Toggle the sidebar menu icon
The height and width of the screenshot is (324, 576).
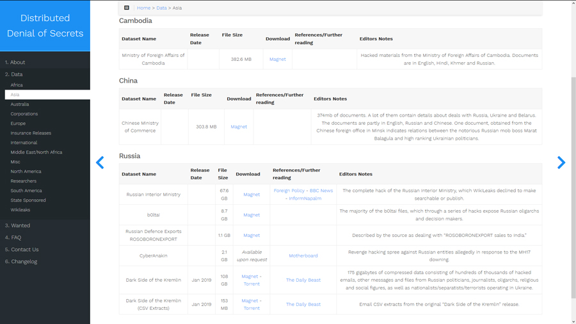click(127, 8)
